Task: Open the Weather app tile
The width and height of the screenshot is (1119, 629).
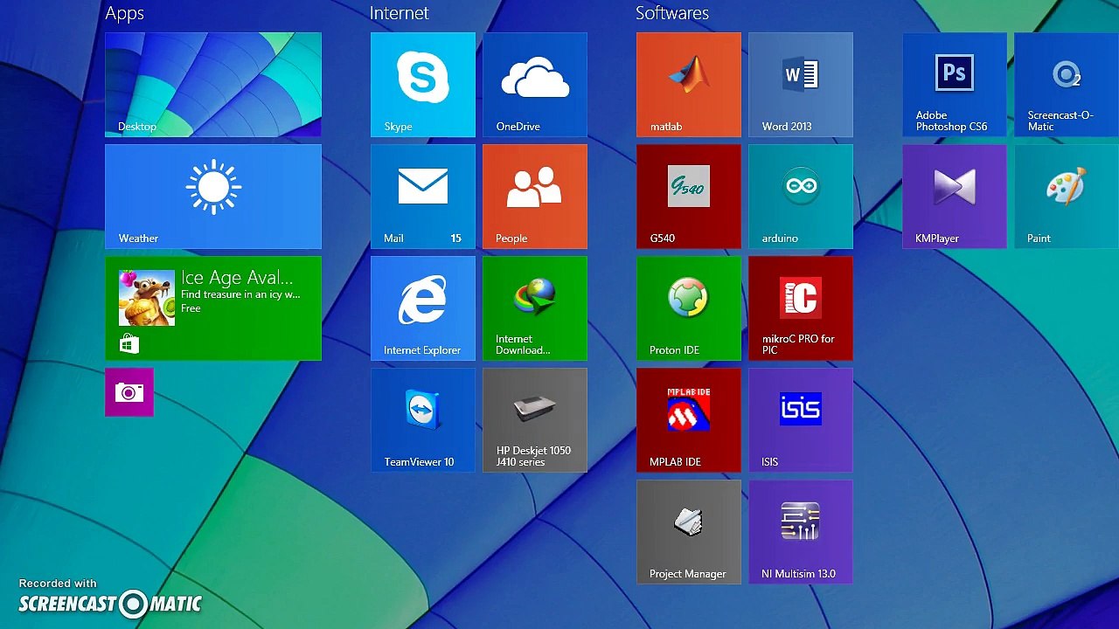Action: click(x=213, y=197)
